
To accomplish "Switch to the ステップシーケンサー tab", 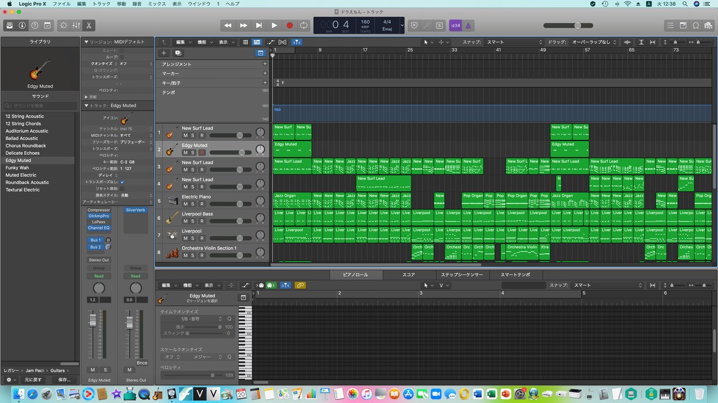I will tap(462, 275).
